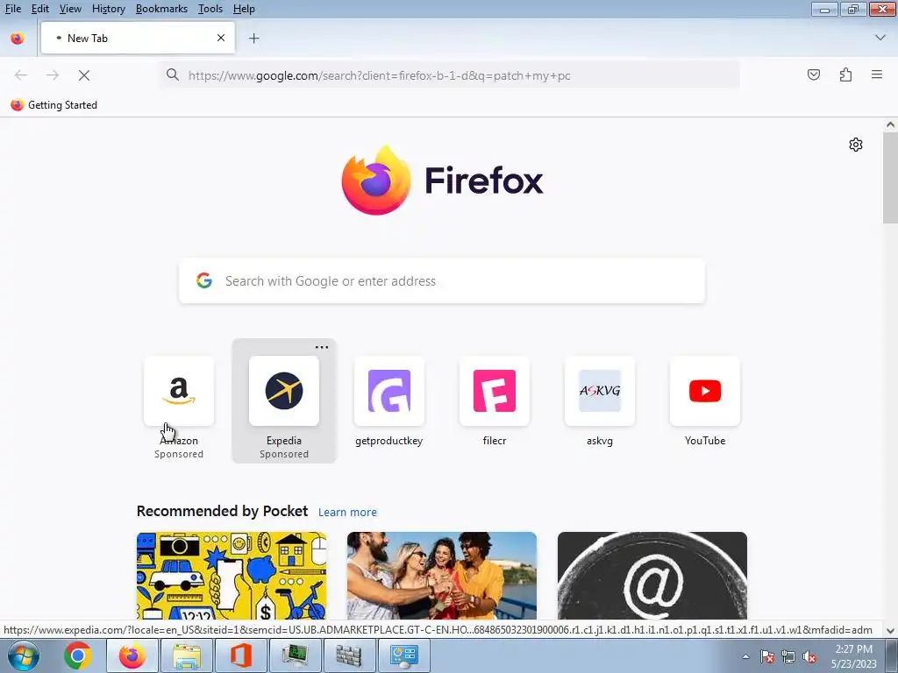Open Windows Explorer from taskbar
The height and width of the screenshot is (673, 898).
(188, 655)
